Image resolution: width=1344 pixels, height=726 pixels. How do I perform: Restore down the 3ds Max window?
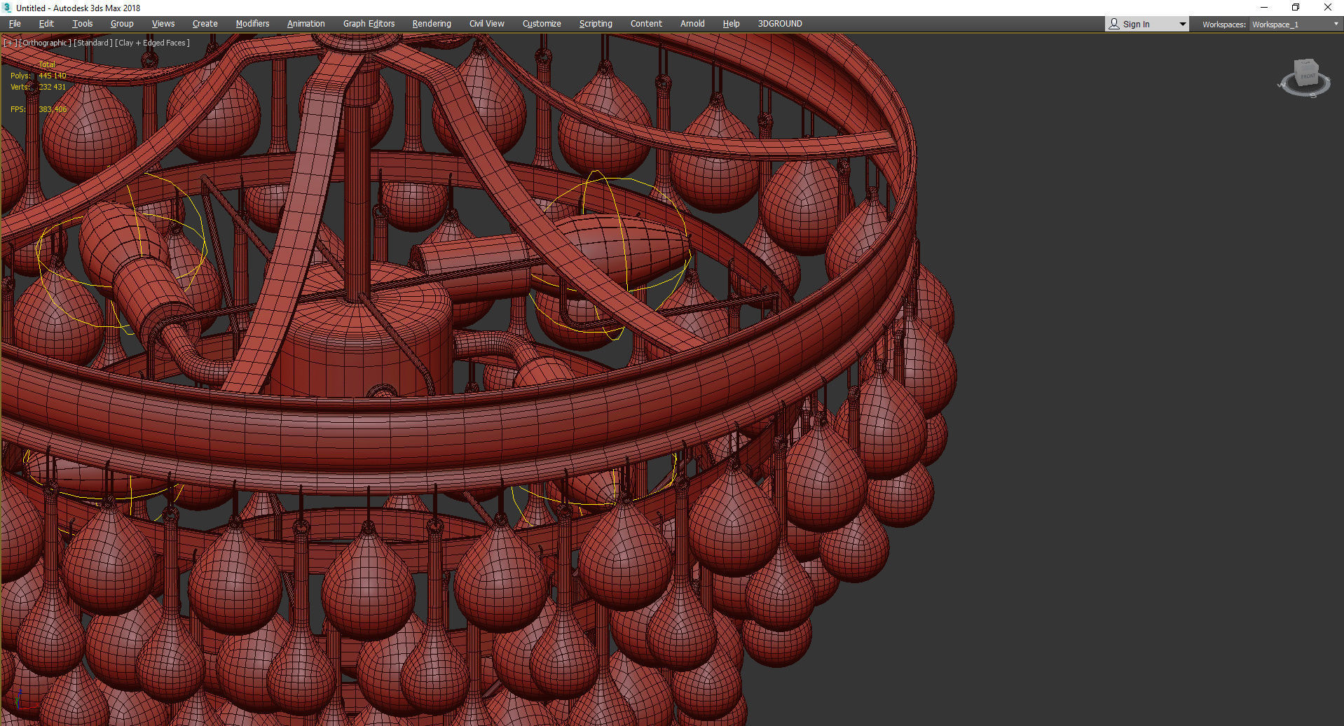(1296, 8)
